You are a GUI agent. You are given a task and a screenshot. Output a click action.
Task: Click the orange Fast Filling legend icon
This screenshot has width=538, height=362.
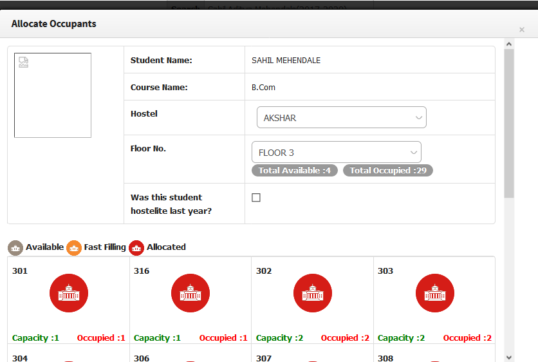pyautogui.click(x=74, y=247)
